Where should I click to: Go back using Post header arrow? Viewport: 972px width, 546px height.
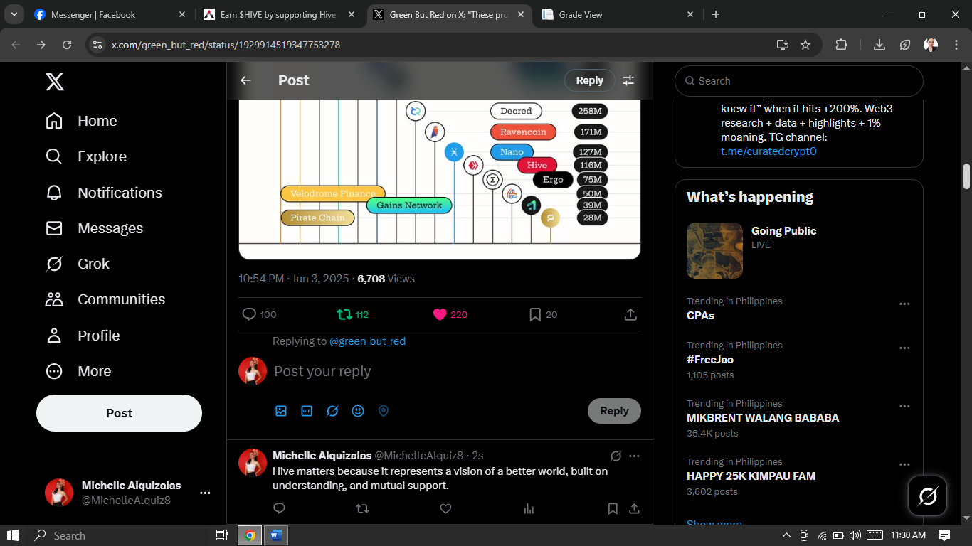[245, 80]
